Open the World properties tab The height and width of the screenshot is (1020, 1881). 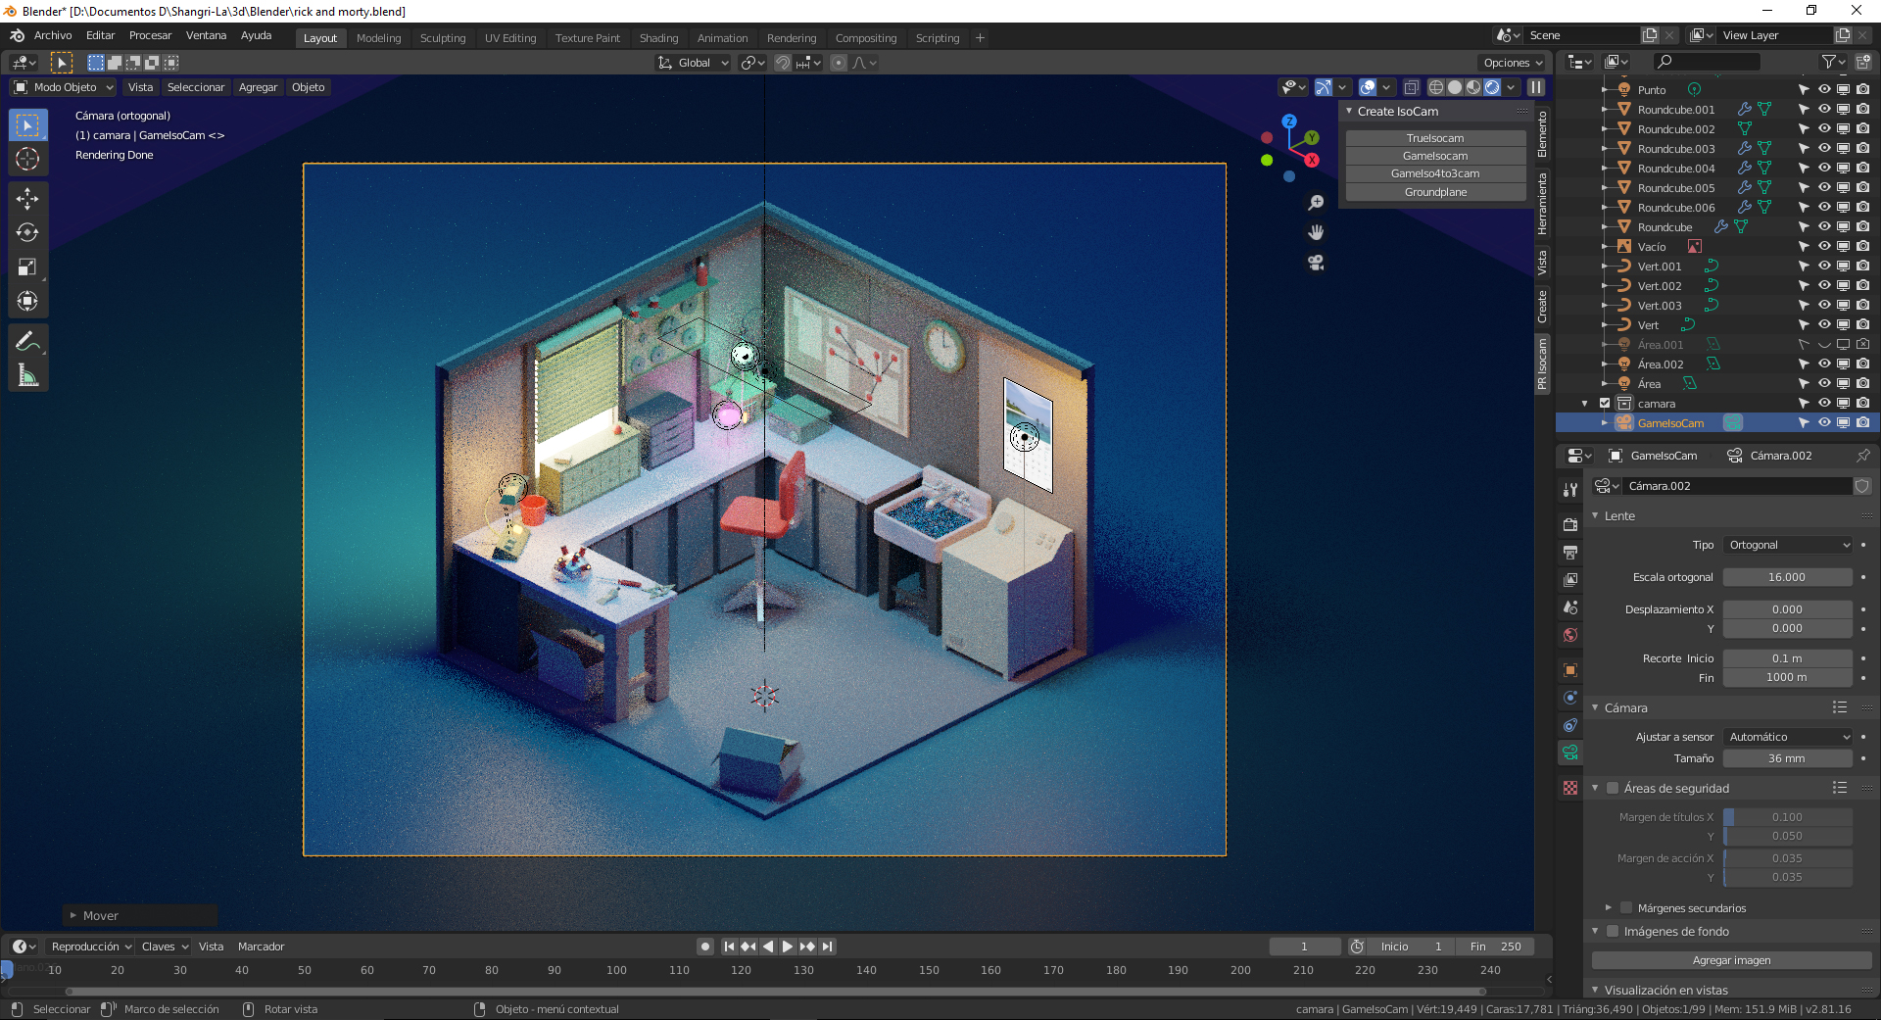pyautogui.click(x=1570, y=634)
